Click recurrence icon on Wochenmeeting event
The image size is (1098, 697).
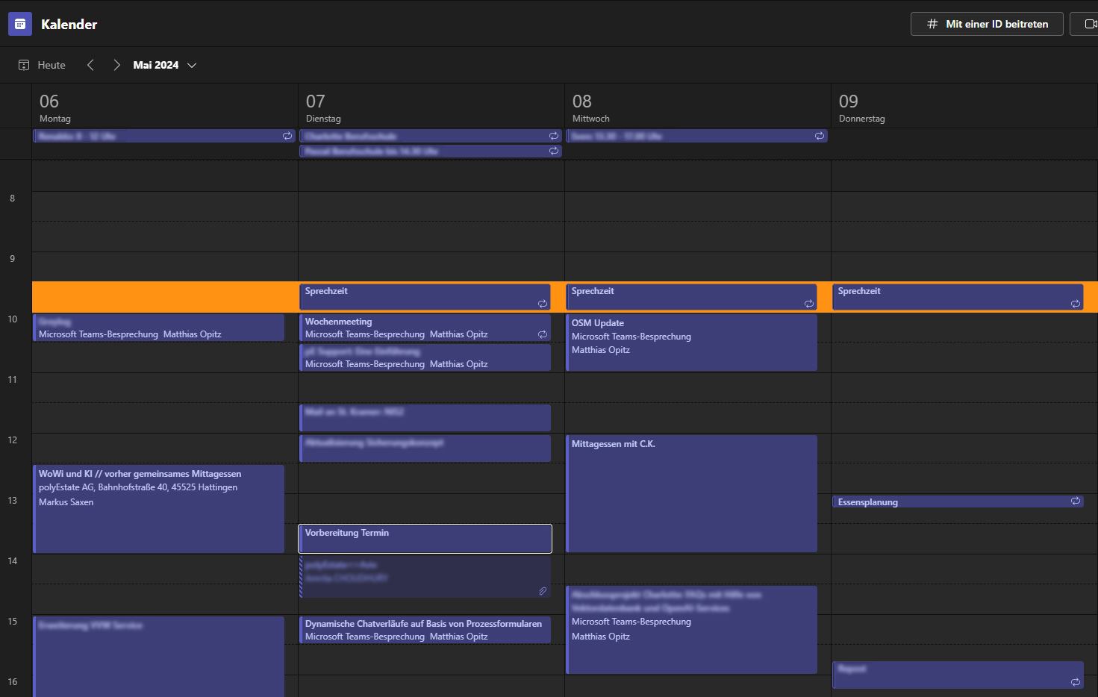pyautogui.click(x=543, y=334)
